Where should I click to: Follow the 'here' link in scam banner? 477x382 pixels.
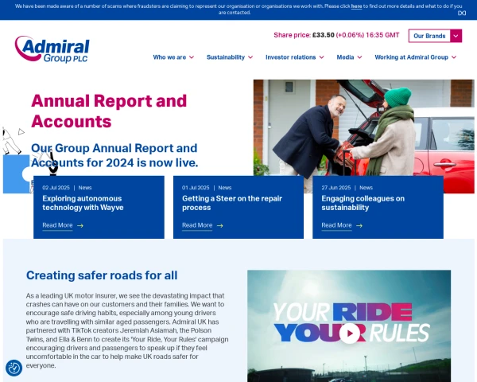pos(356,6)
